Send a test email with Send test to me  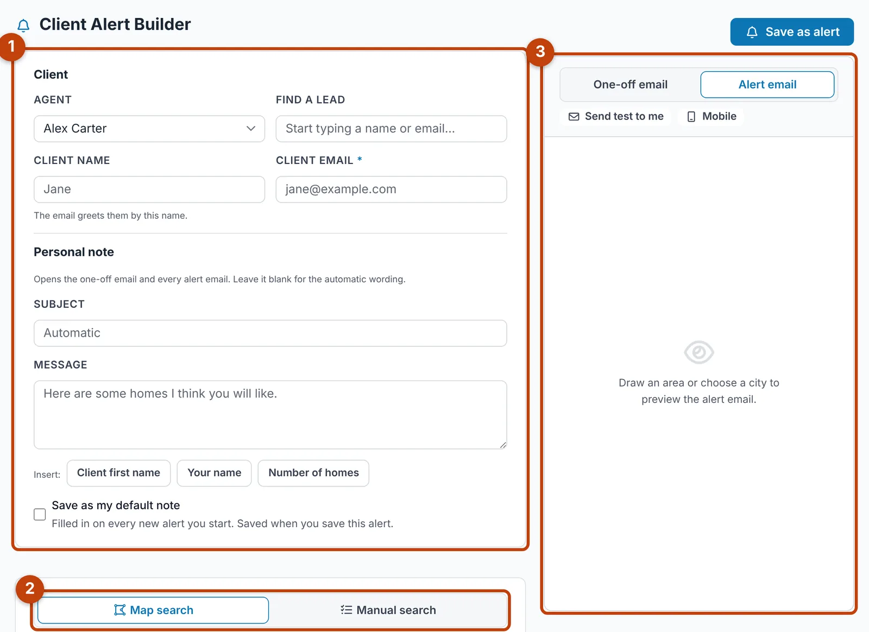click(x=616, y=116)
